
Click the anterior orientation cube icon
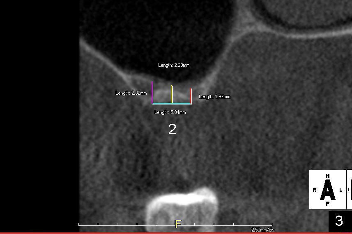[x=327, y=190]
